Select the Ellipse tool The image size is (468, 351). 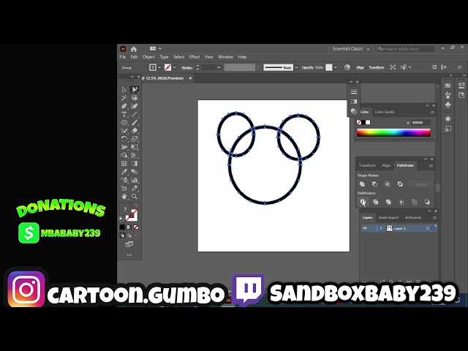[124, 122]
